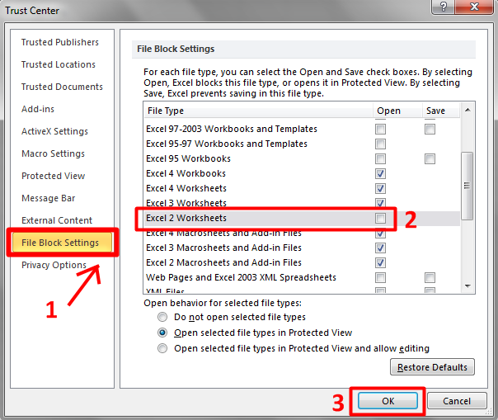Uncheck Open for Excel 4 Workbooks
The width and height of the screenshot is (498, 420).
tap(380, 174)
